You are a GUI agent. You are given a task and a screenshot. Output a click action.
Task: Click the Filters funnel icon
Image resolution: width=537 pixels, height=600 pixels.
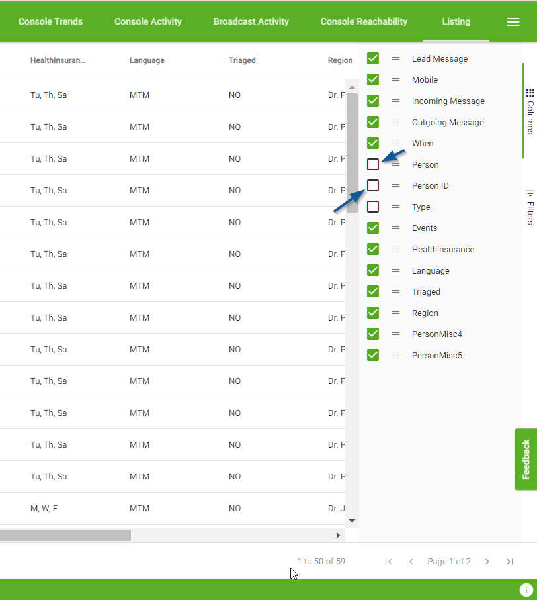tap(530, 193)
